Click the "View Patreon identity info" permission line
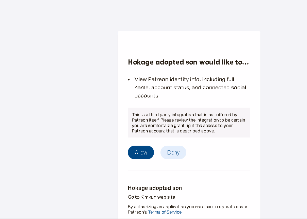Viewport: 307px width, 219px height. (184, 79)
